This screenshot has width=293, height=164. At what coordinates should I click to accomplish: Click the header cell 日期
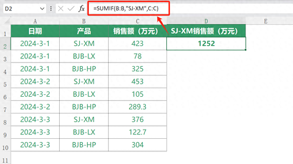click(x=35, y=31)
